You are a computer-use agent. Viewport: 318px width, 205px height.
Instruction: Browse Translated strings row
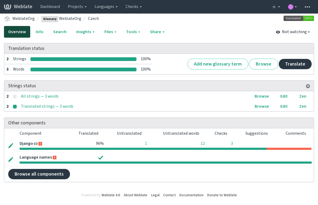tap(262, 106)
